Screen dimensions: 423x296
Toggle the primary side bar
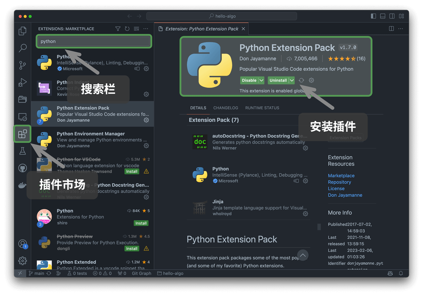373,16
